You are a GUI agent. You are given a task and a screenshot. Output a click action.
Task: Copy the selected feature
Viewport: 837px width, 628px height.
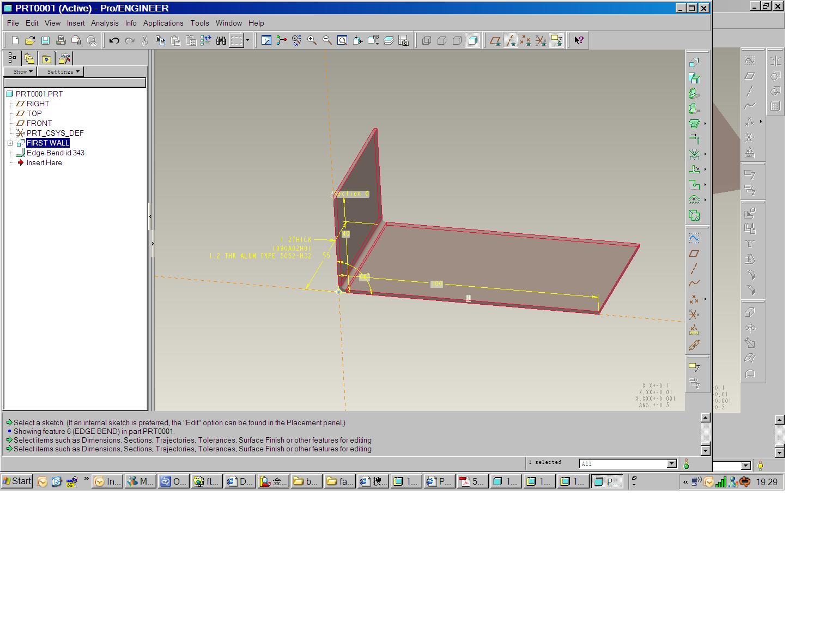160,40
